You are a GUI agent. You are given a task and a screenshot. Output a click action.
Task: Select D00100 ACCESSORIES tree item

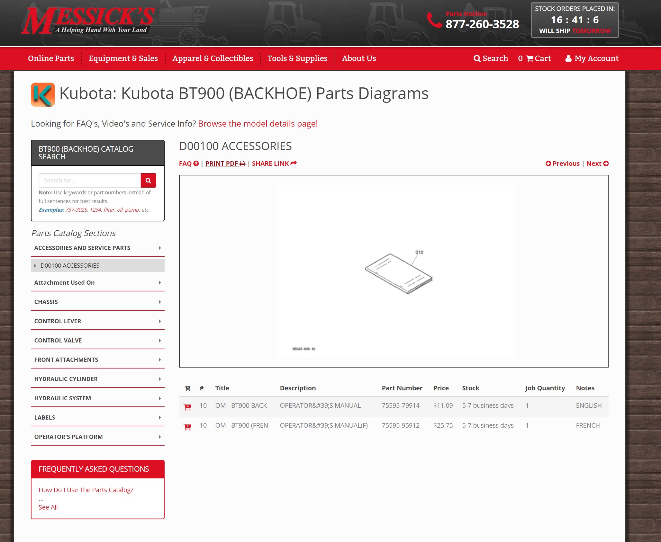coord(70,266)
